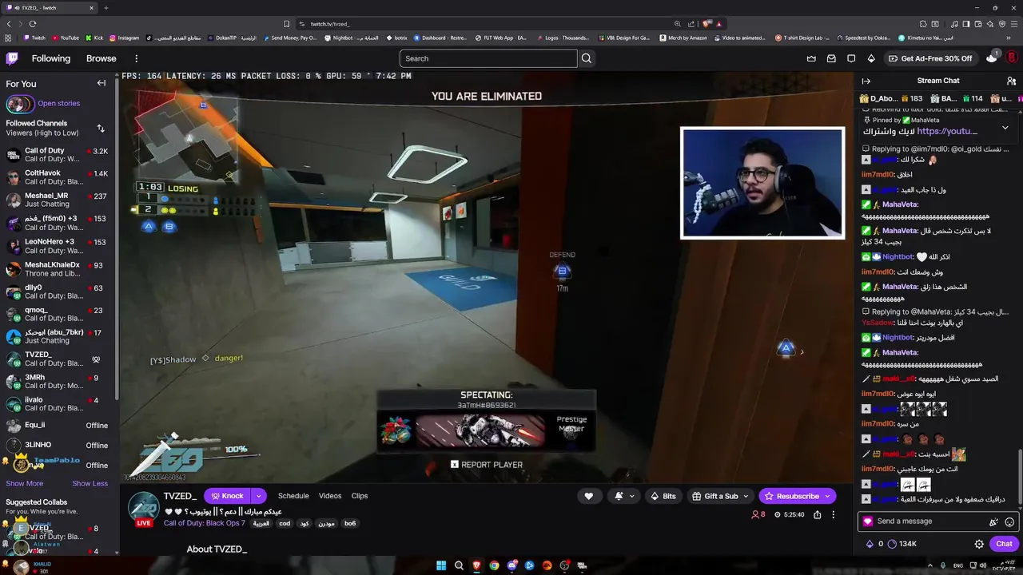
Task: Open the Knock button dropdown arrow
Action: [x=258, y=496]
